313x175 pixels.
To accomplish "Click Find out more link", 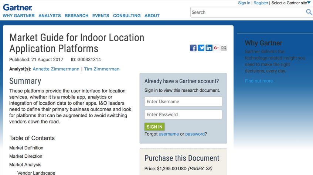I will click(x=259, y=81).
